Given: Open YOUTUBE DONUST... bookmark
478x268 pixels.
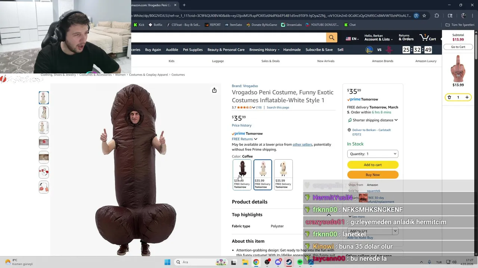Looking at the screenshot, I should click(x=322, y=25).
